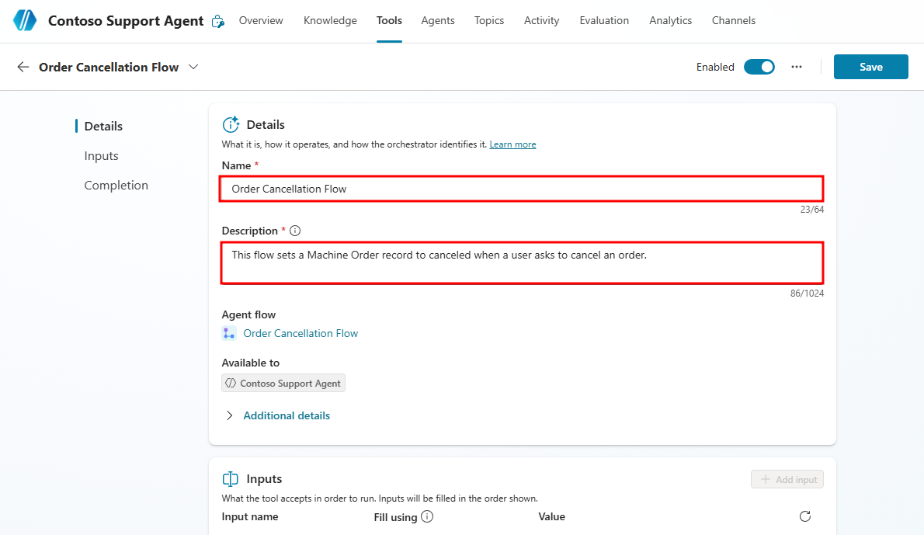Viewport: 924px width, 535px height.
Task: Click the Fill using info icon
Action: 427,516
